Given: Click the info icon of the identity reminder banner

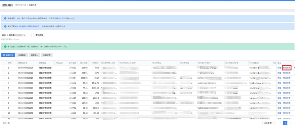Looking at the screenshot, I should (x=5, y=18).
